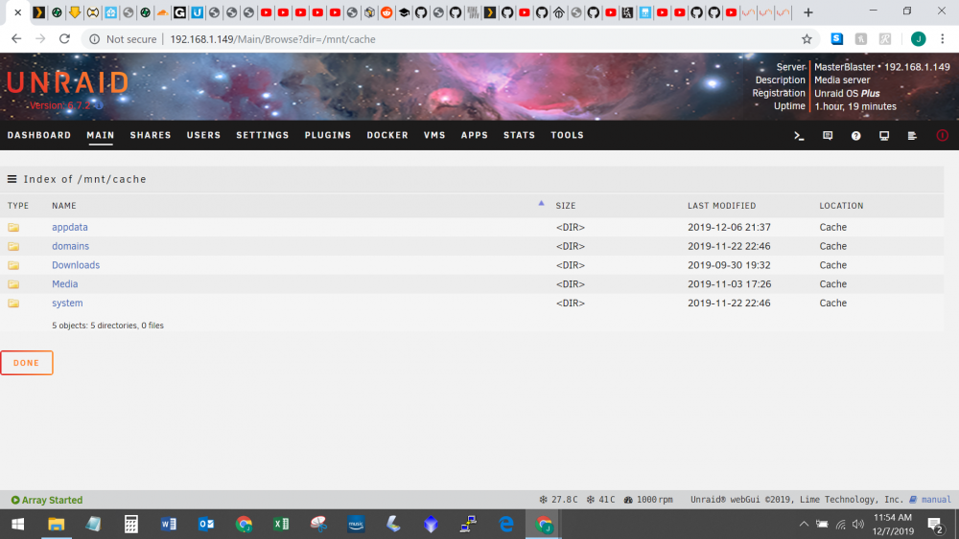The image size is (959, 539).
Task: Click the Media folder icon
Action: 13,283
